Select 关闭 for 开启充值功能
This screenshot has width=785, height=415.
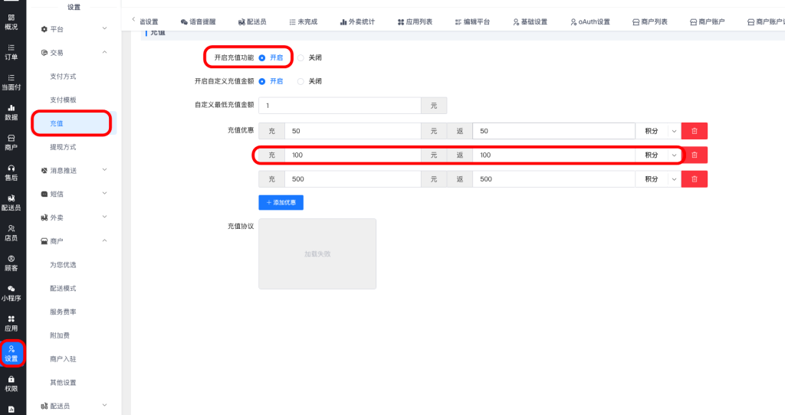click(x=301, y=57)
